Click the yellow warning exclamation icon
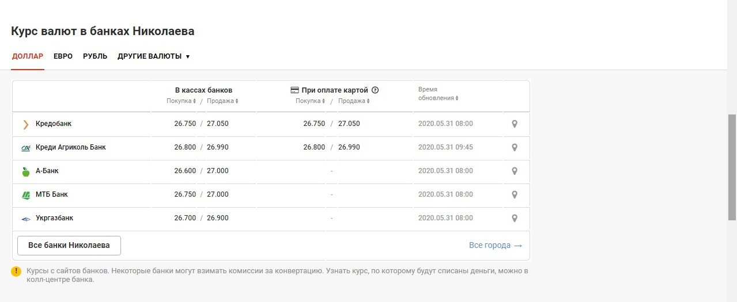The width and height of the screenshot is (737, 302). pos(16,272)
